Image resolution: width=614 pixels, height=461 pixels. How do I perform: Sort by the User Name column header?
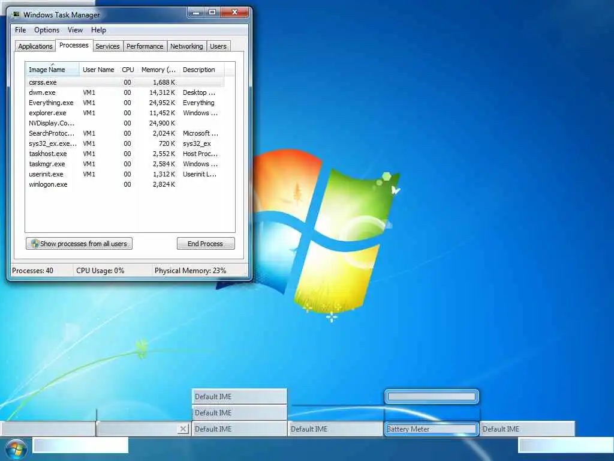(99, 70)
